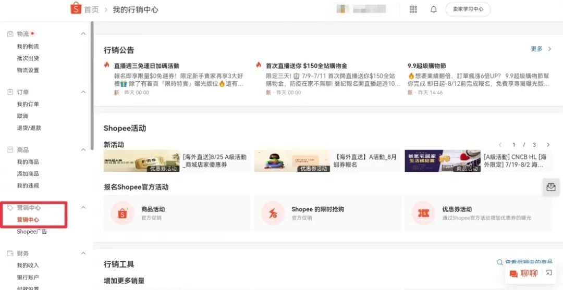563x290 pixels.
Task: Click the Shopee 的限时抢购 lightning icon
Action: point(273,213)
